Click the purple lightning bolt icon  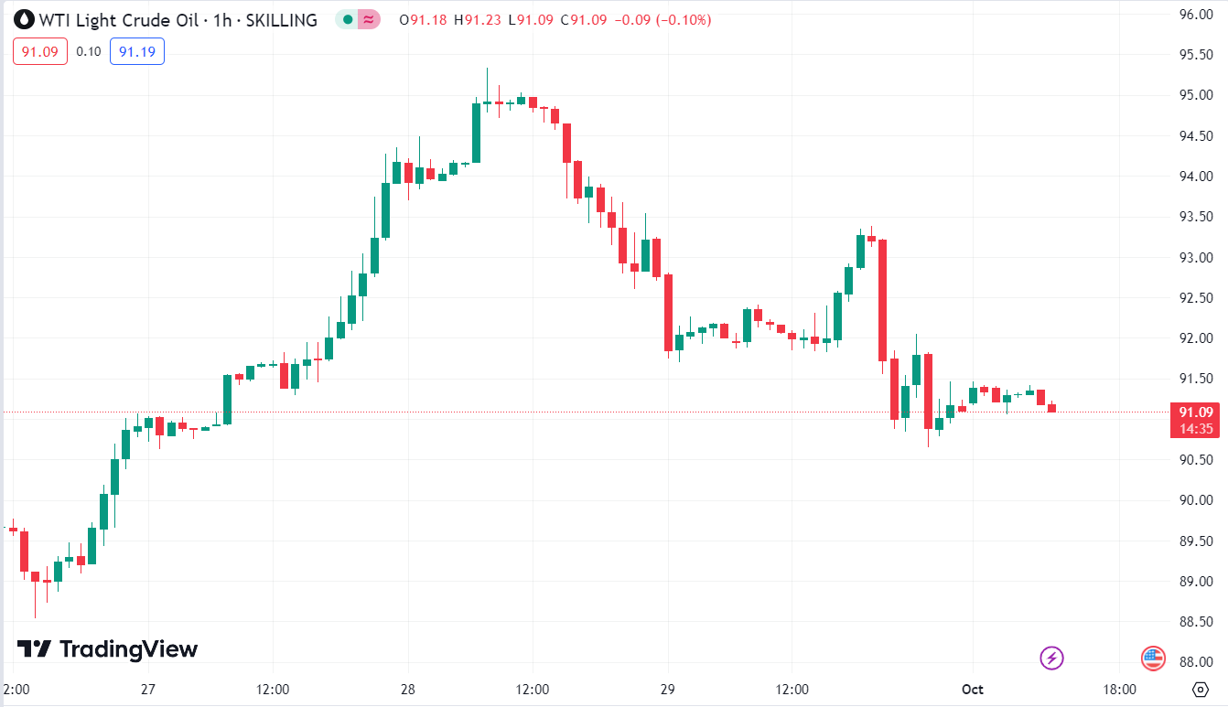(1052, 657)
